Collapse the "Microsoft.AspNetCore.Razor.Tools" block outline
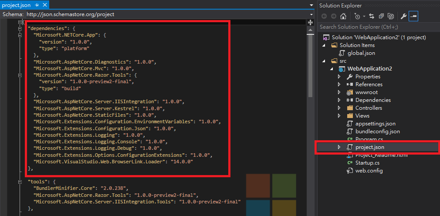Screen dimensions: 440x216 pos(20,75)
